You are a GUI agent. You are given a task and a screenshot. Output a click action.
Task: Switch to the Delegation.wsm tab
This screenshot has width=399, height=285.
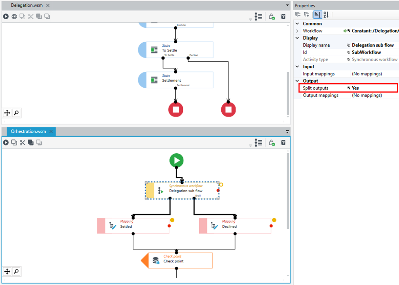pos(27,5)
